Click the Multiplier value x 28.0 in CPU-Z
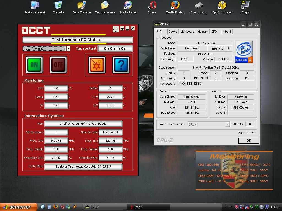Image resolution: width=282 pixels, height=211 pixels. 192,102
